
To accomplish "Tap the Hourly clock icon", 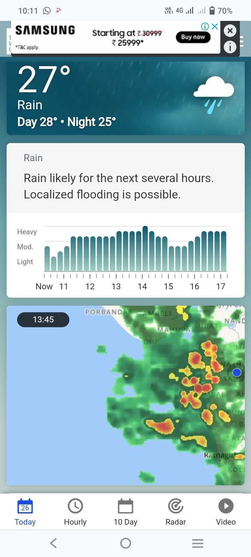I will tap(75, 506).
